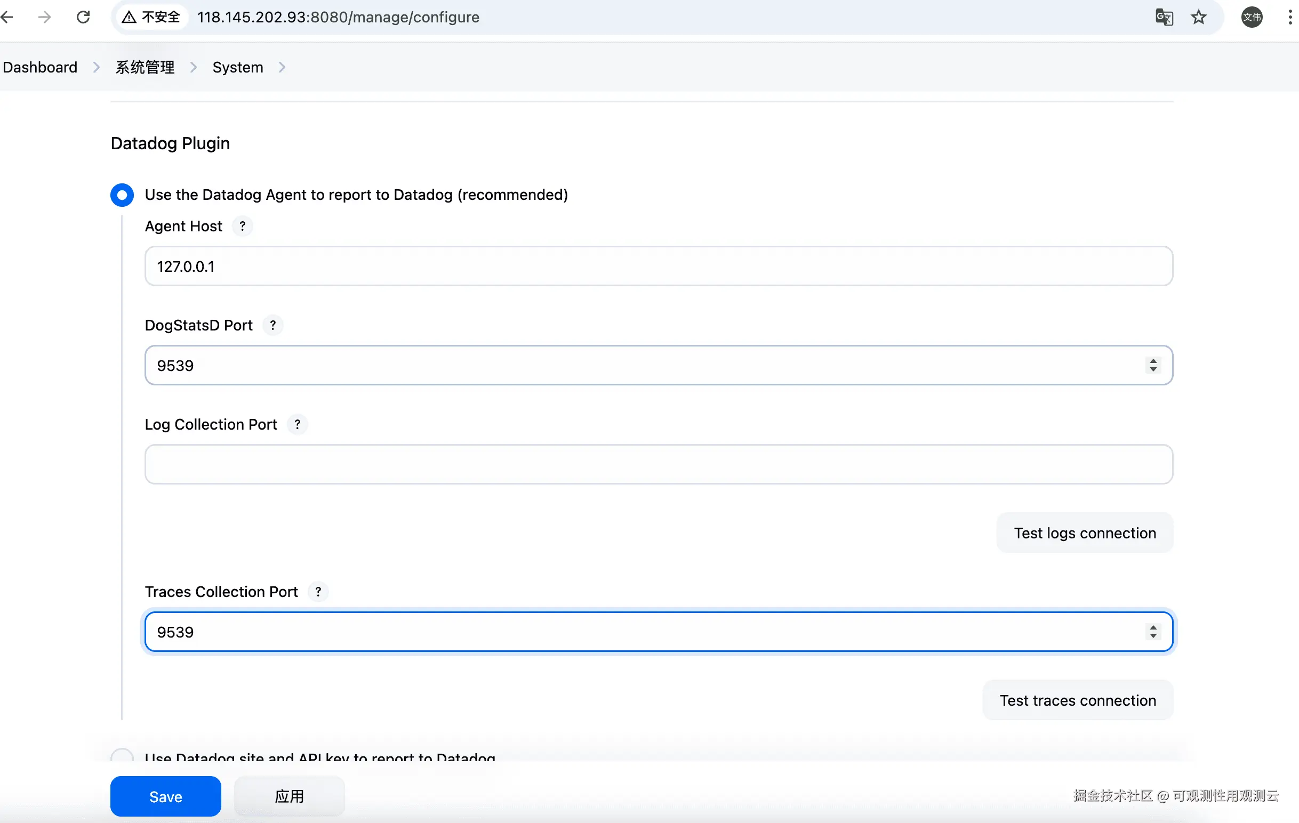The height and width of the screenshot is (823, 1299).
Task: Reload the Jenkins configure page
Action: pos(83,17)
